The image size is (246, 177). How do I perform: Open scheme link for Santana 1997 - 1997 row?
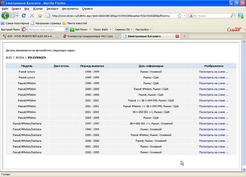pyautogui.click(x=214, y=124)
